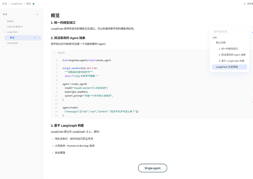Jump to 3. 基于 LangGraph 构建 outline entry
253x179 pixels.
pyautogui.click(x=231, y=61)
